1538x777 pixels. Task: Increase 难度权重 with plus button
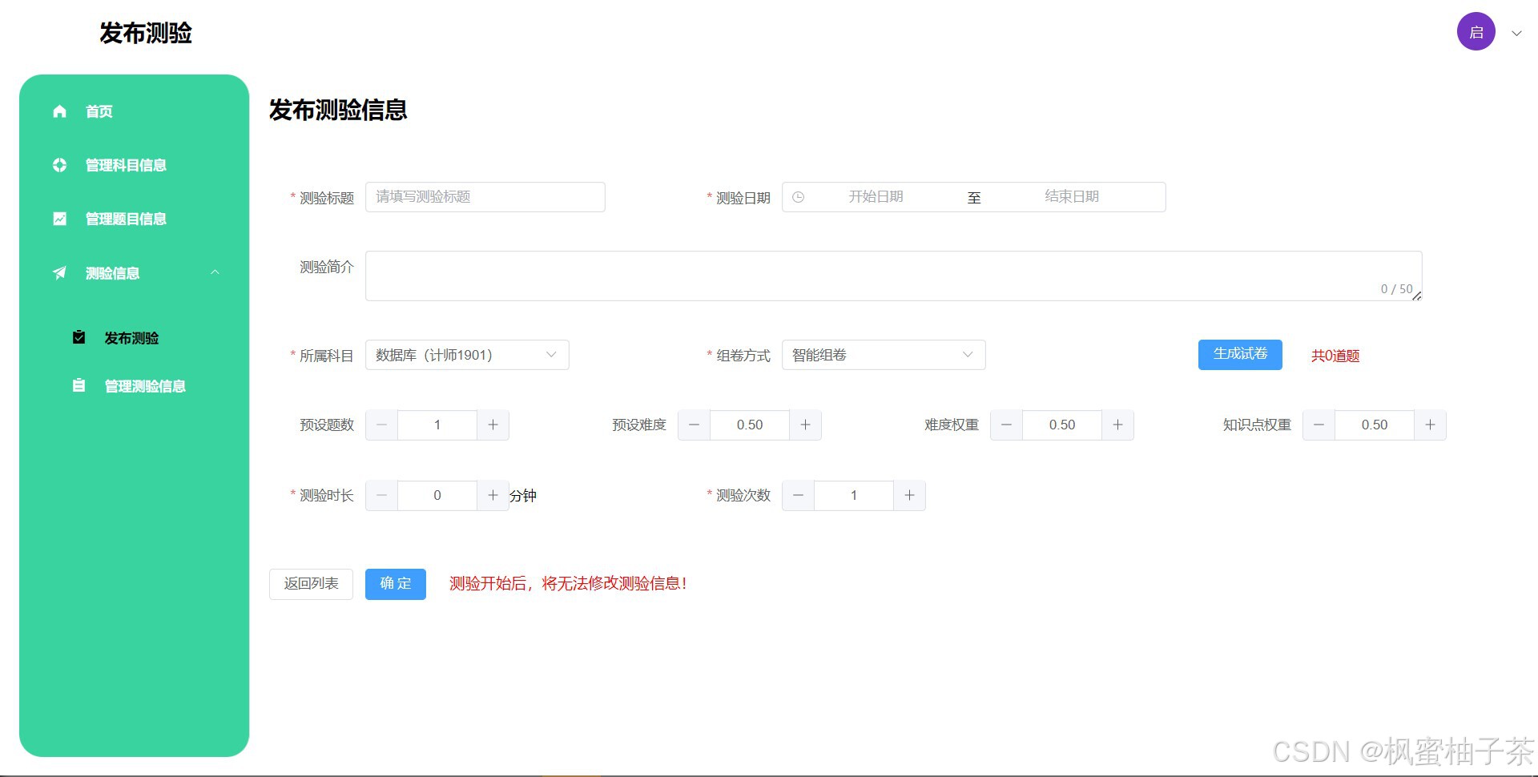1117,425
